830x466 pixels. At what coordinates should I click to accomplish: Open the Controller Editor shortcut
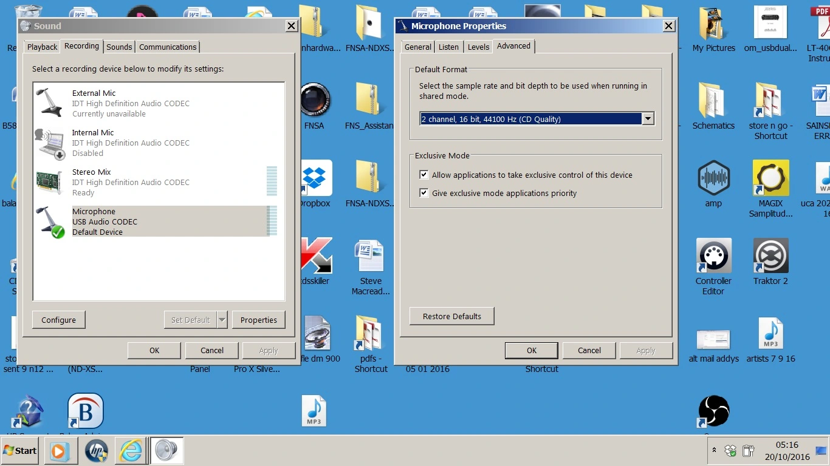tap(713, 256)
